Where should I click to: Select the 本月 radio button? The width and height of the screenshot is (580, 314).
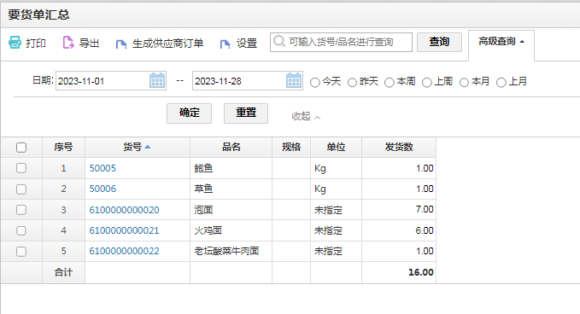pos(464,83)
